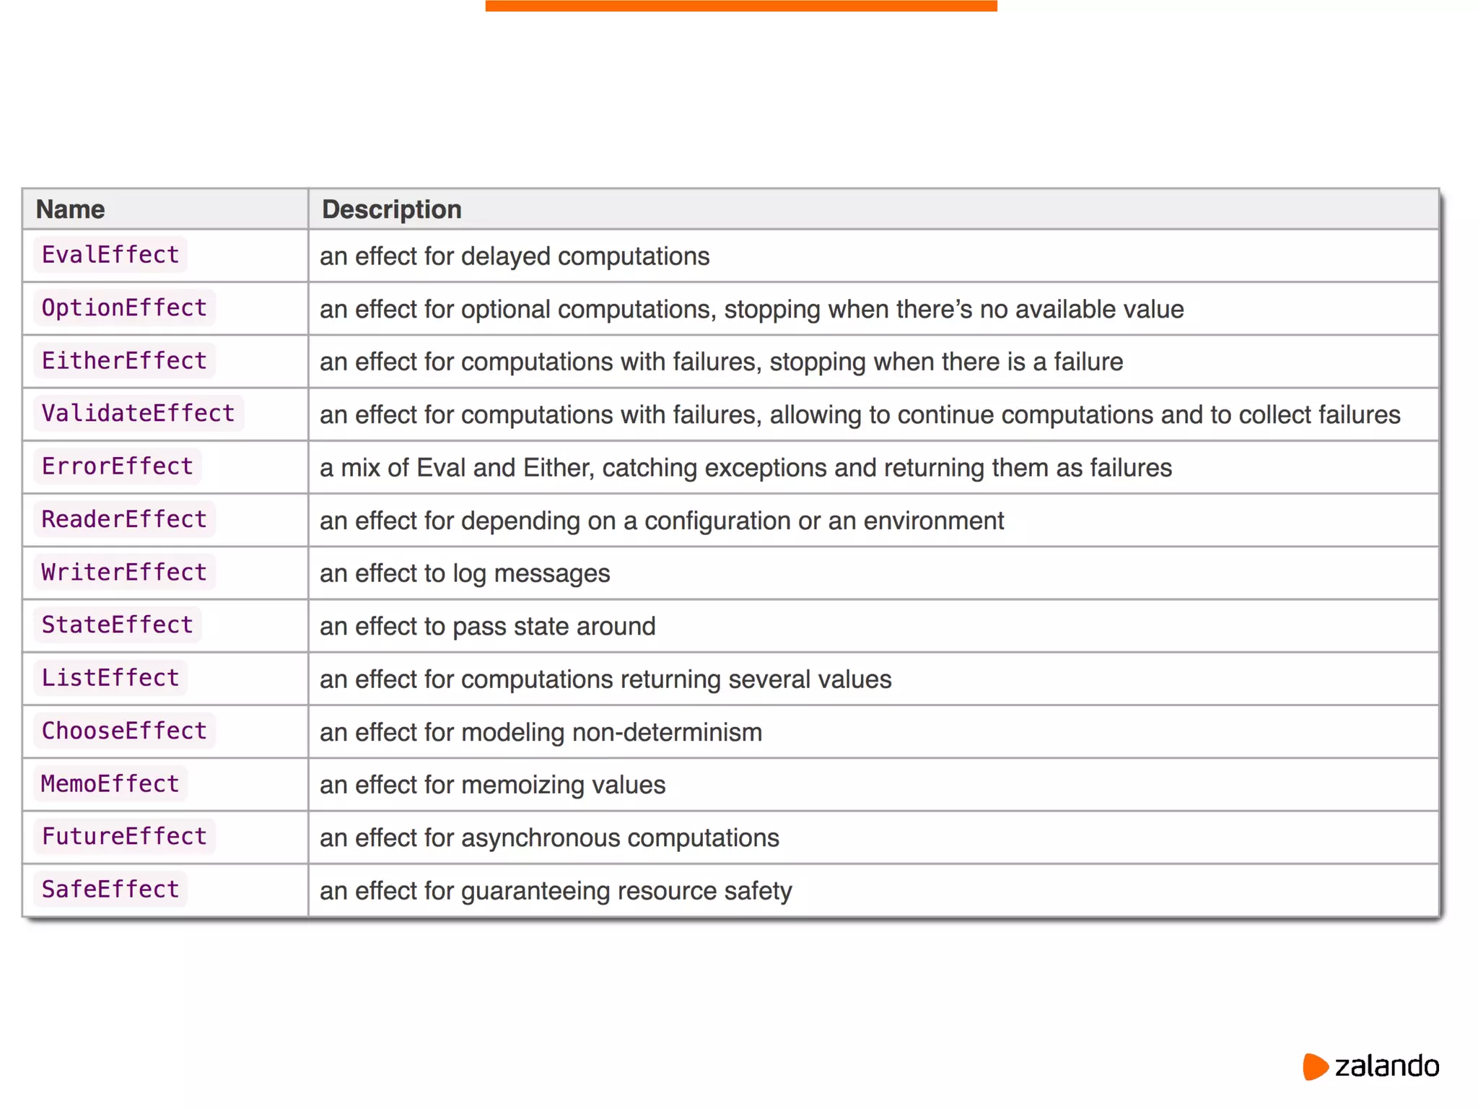Click the ListEffect name tag
This screenshot has width=1478, height=1109.
pos(110,678)
